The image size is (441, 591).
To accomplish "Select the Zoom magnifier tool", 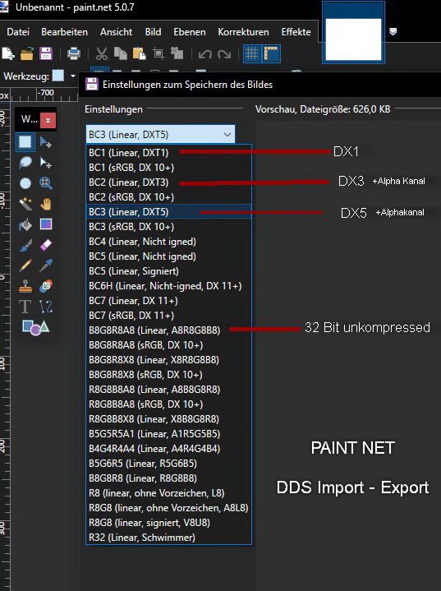I will tap(45, 183).
